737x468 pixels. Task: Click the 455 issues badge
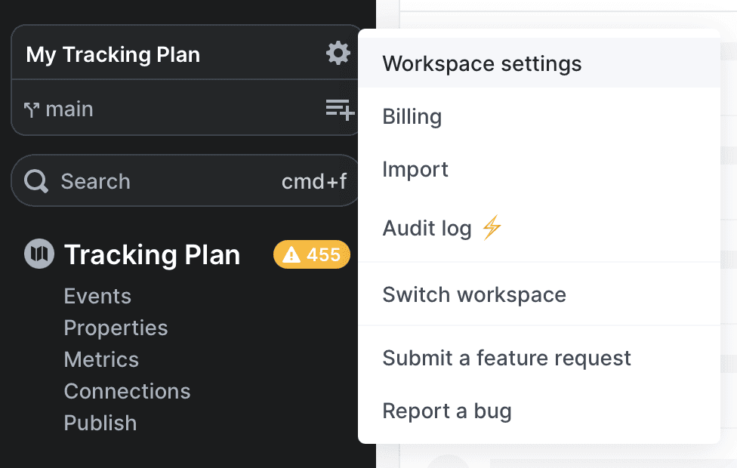click(x=311, y=254)
